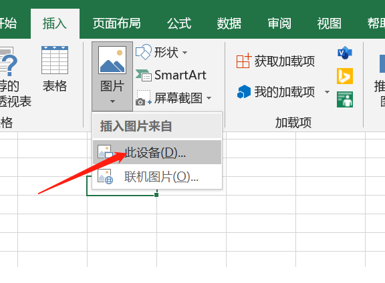Open the 形状 dropdown arrow
This screenshot has width=385, height=283.
coord(185,53)
